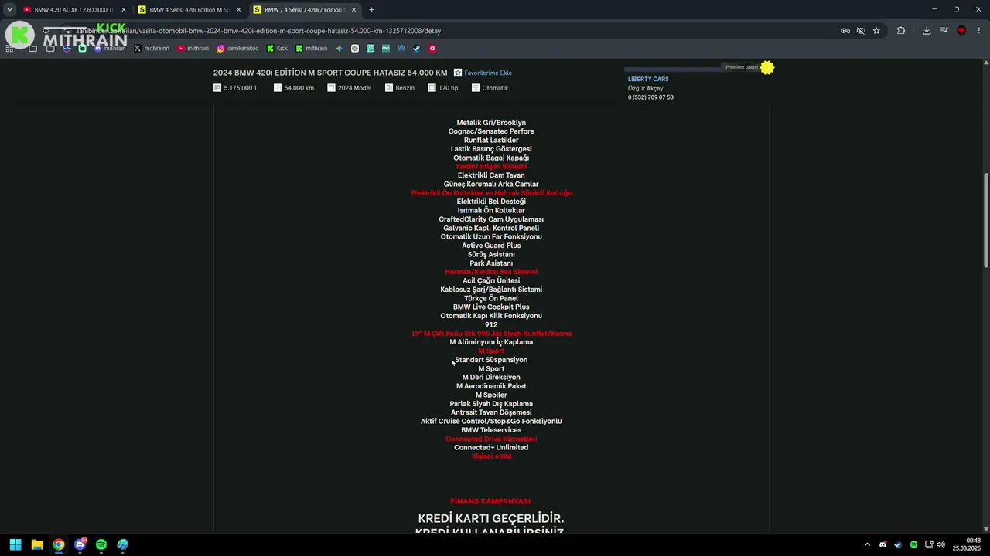Open File Explorer from the taskbar

pos(37,544)
